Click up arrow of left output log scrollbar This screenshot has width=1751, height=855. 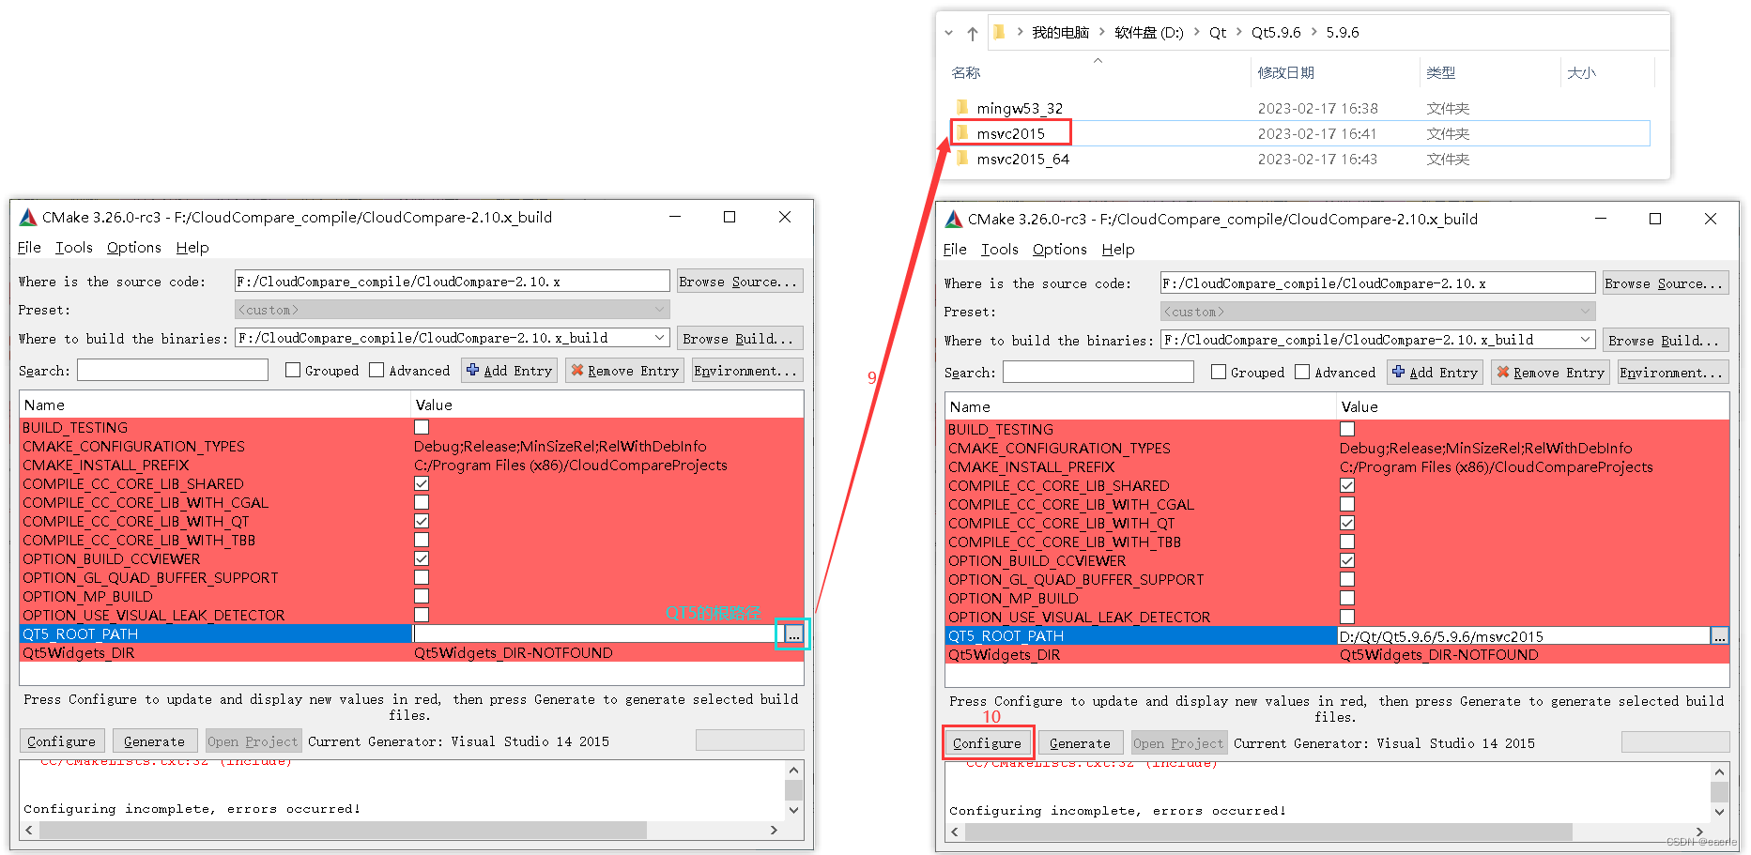pyautogui.click(x=794, y=770)
